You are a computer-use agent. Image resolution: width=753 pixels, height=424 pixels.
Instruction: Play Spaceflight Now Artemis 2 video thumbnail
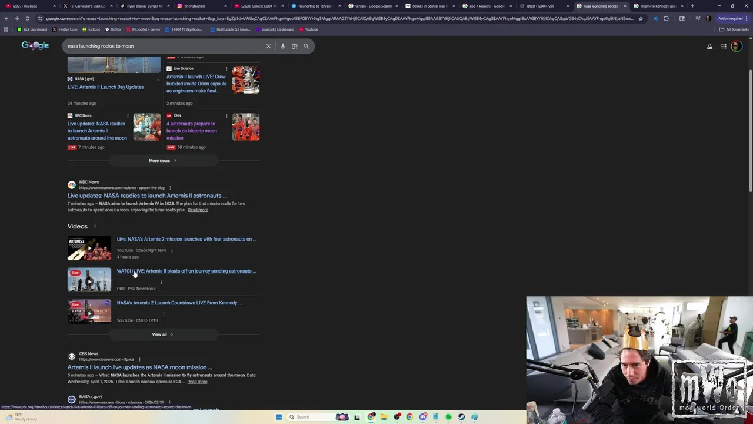point(89,249)
